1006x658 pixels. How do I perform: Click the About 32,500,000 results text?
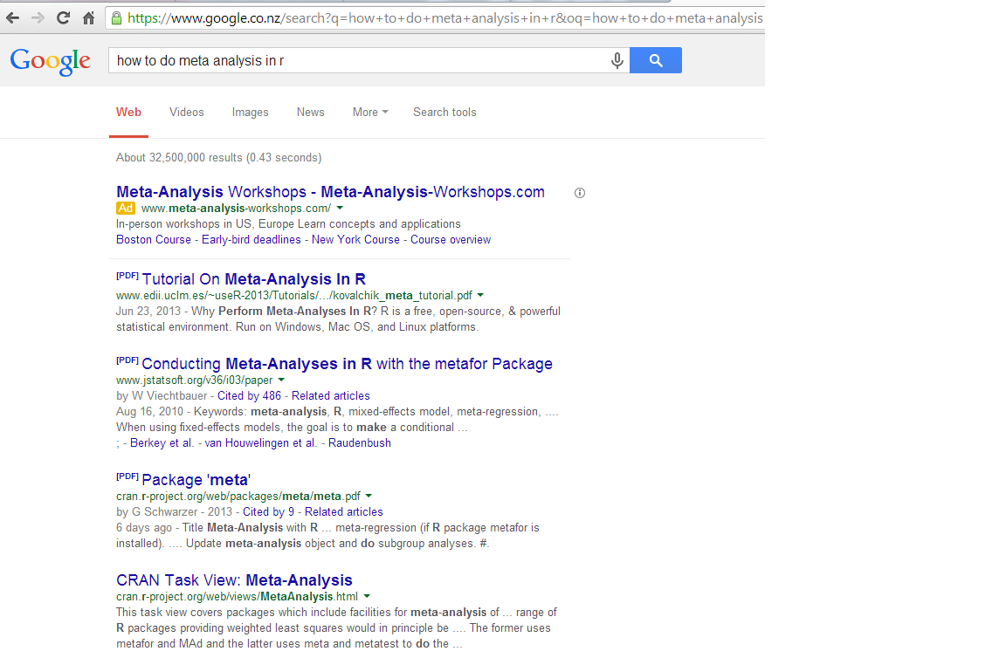click(219, 157)
